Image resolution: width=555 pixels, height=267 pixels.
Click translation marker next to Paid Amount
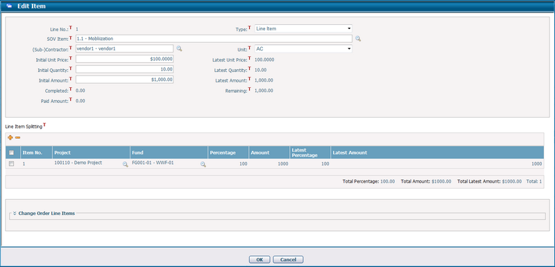71,99
